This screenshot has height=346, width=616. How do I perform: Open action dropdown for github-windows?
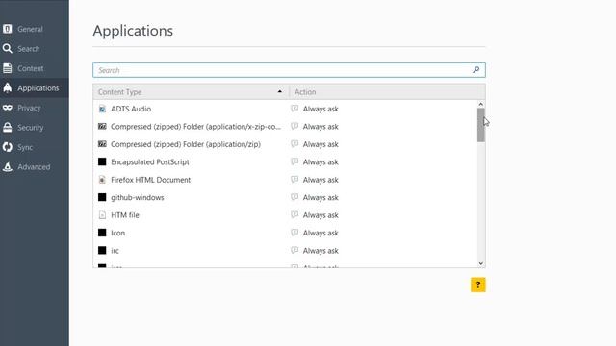point(383,197)
